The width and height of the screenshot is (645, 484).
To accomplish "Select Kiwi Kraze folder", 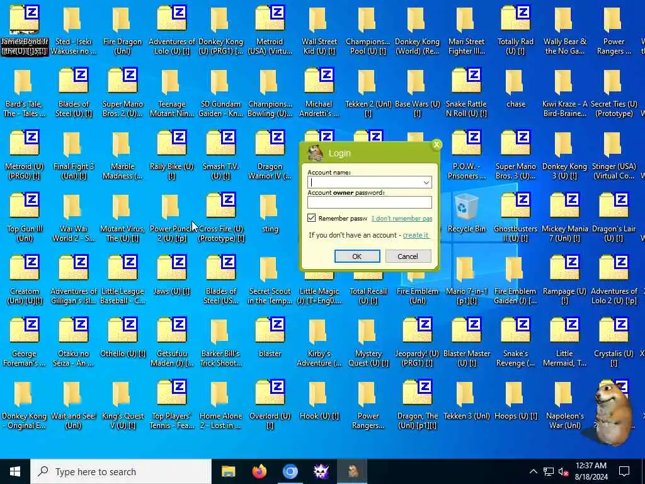I will pos(564,93).
